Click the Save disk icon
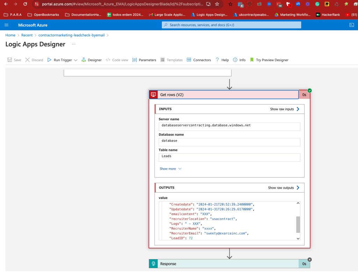Screen dimensions: 358x273 (9, 60)
